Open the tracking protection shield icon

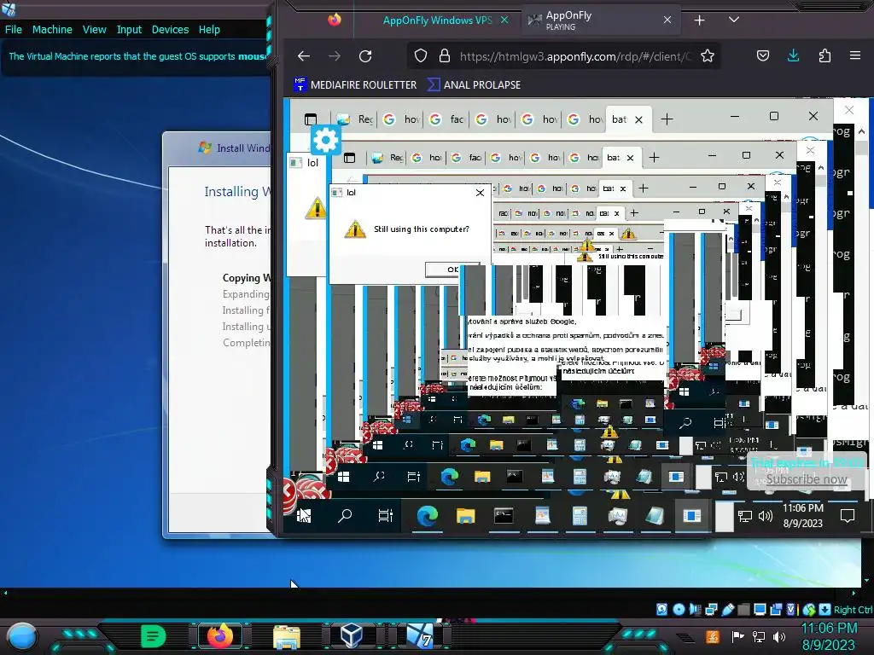point(421,56)
